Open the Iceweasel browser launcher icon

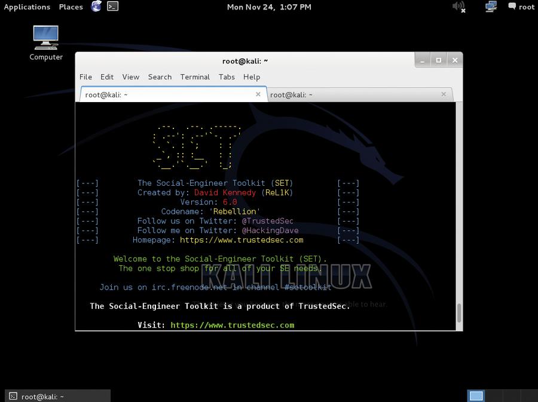pos(96,6)
